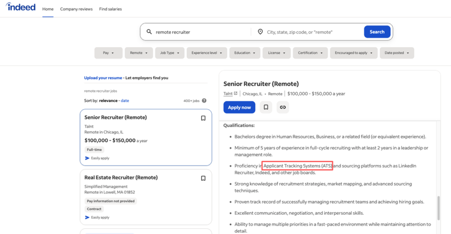This screenshot has width=451, height=234.
Task: Click the Simplified Management company name
Action: tap(106, 186)
